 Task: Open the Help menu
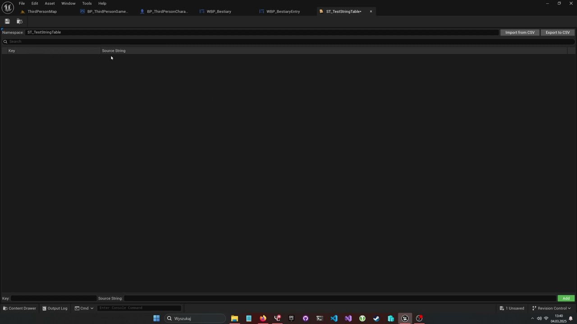102,3
